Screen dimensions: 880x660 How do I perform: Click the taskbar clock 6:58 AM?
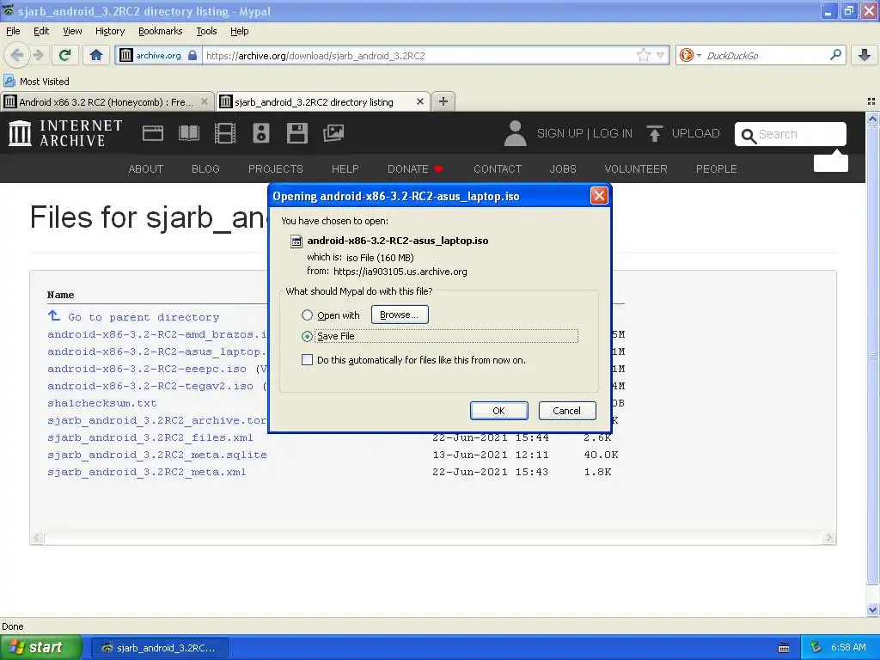point(848,648)
